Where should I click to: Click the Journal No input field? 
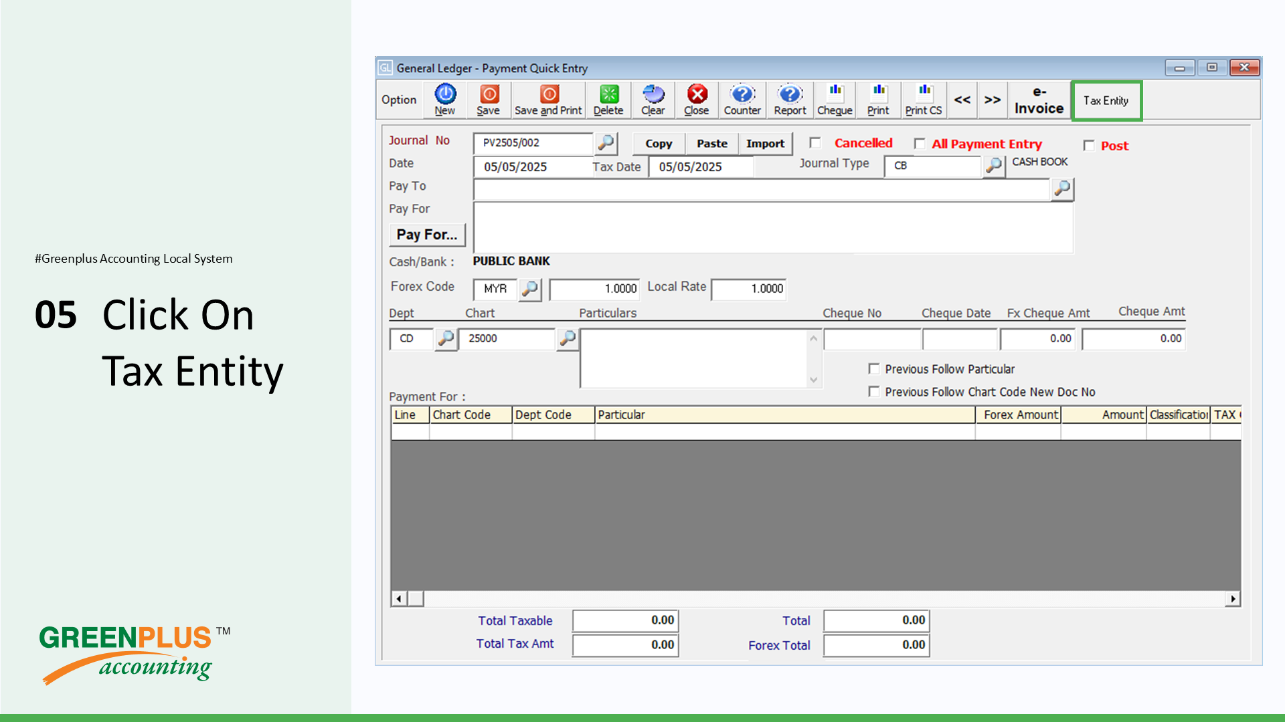(x=533, y=143)
